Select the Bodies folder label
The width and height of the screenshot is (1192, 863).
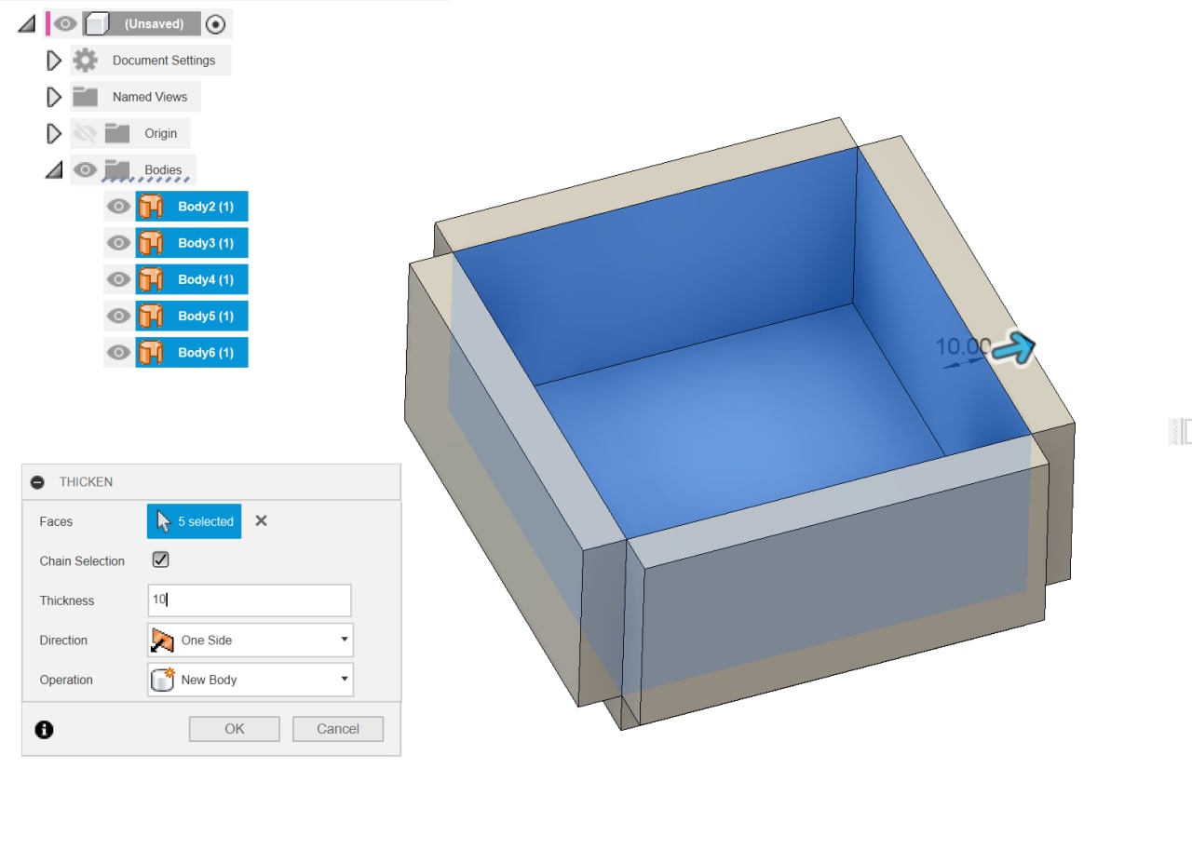(x=163, y=169)
